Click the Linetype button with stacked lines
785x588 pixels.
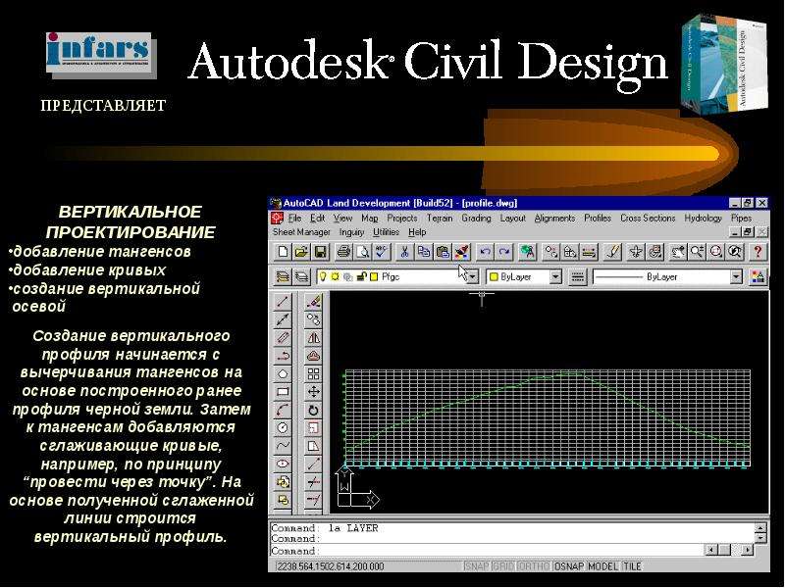[x=577, y=276]
